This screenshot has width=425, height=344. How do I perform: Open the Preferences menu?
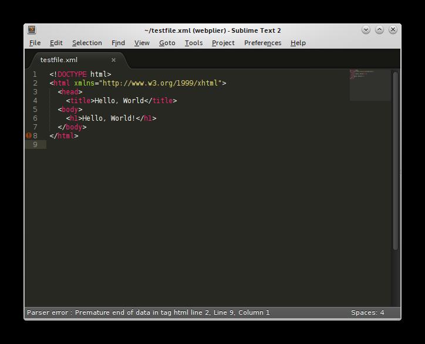pos(262,43)
